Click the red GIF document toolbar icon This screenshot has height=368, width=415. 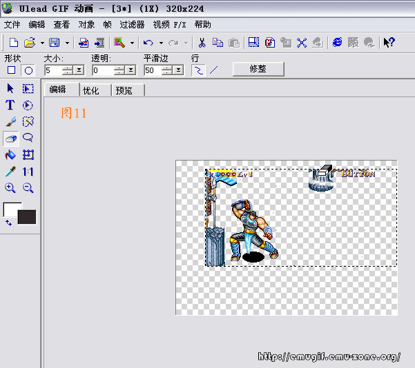coord(270,43)
